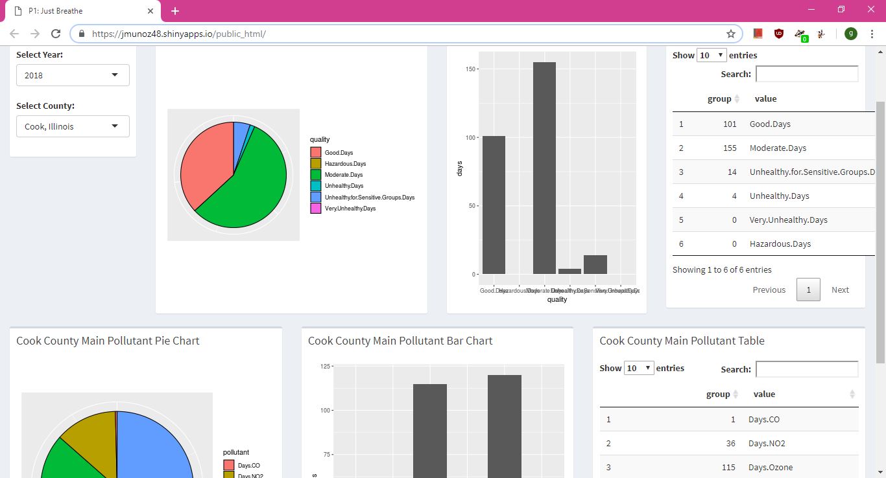886x478 pixels.
Task: Go forward in browser history
Action: pos(35,34)
